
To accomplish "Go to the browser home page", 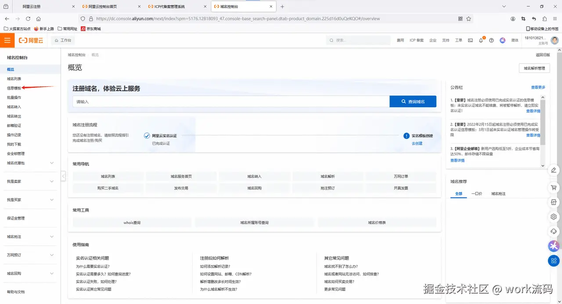I will tap(39, 19).
